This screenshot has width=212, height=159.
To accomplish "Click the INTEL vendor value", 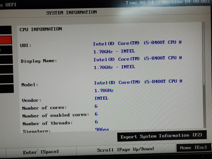I will 101,98.
